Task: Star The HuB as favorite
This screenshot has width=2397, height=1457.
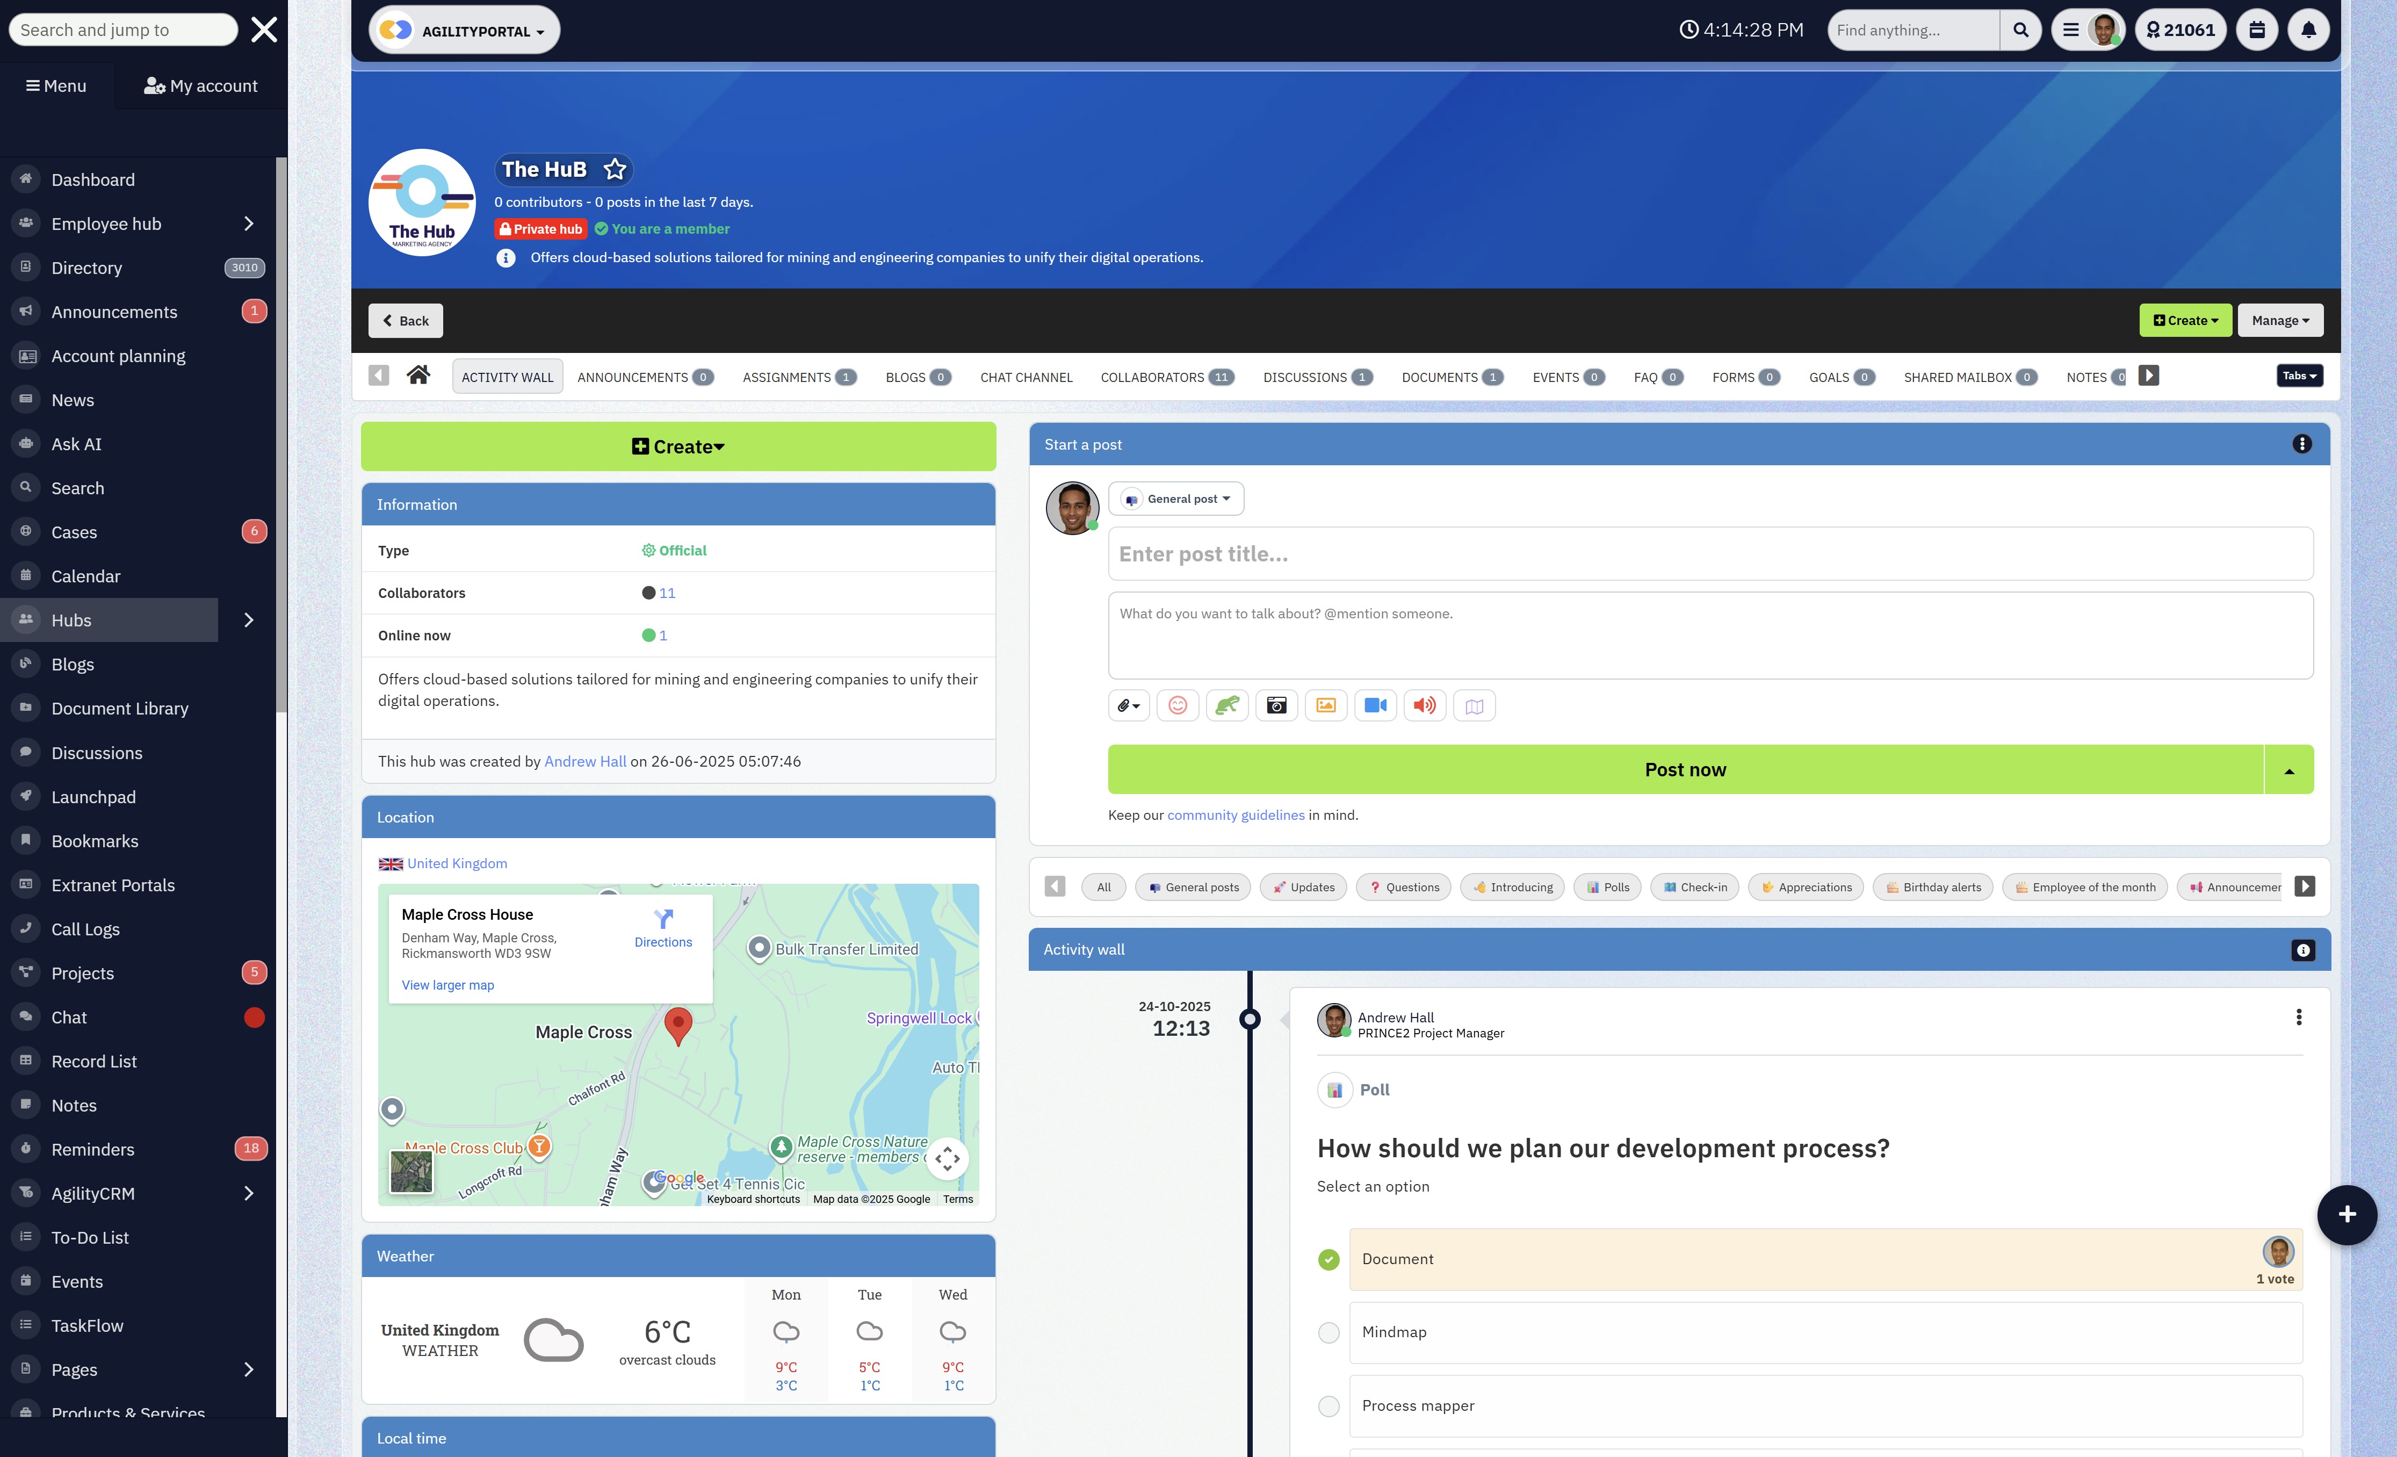Action: tap(615, 169)
